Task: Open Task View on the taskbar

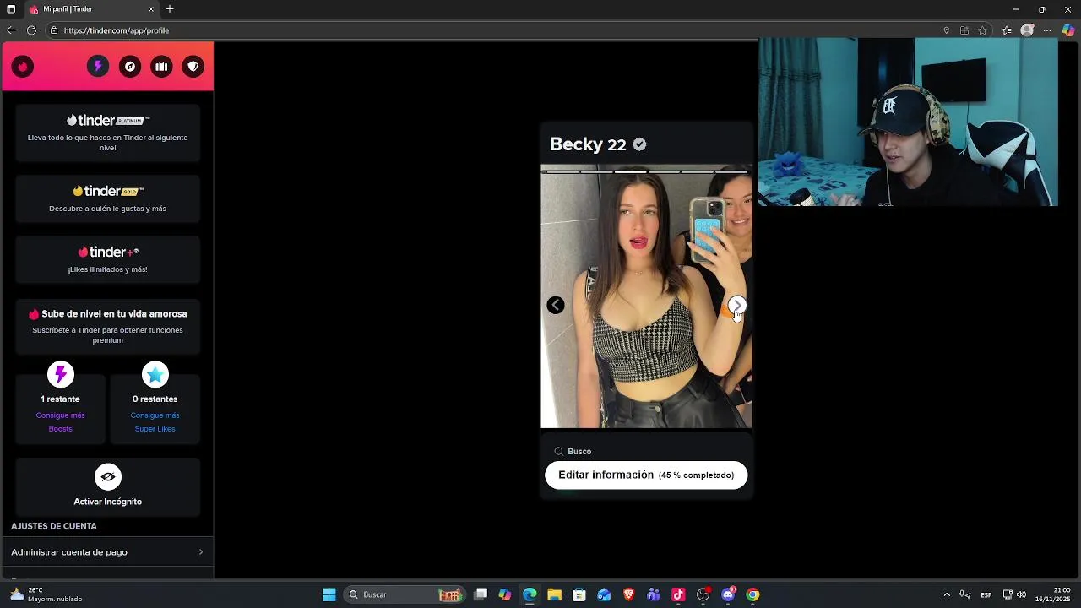Action: point(481,594)
